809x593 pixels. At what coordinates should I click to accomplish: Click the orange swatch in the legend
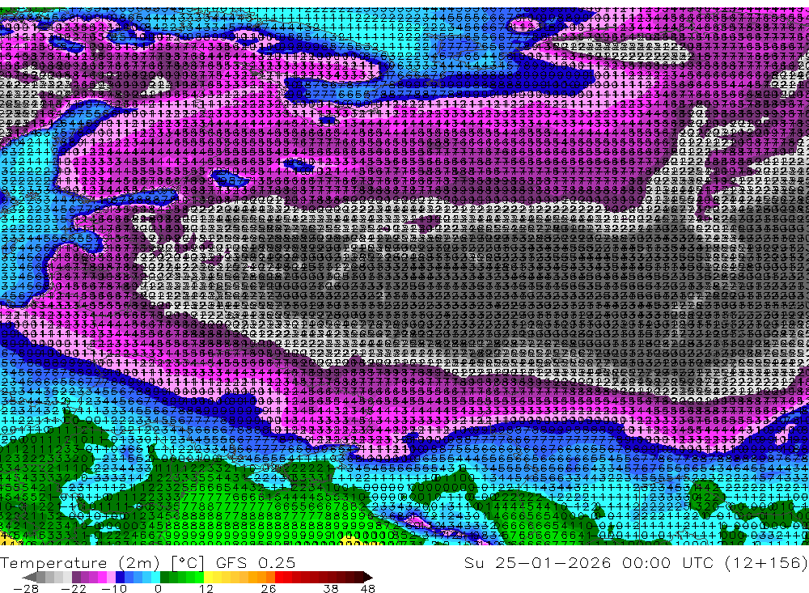pyautogui.click(x=261, y=577)
